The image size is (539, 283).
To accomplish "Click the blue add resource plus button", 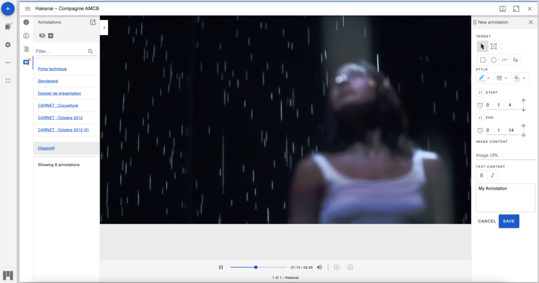I will (7, 8).
